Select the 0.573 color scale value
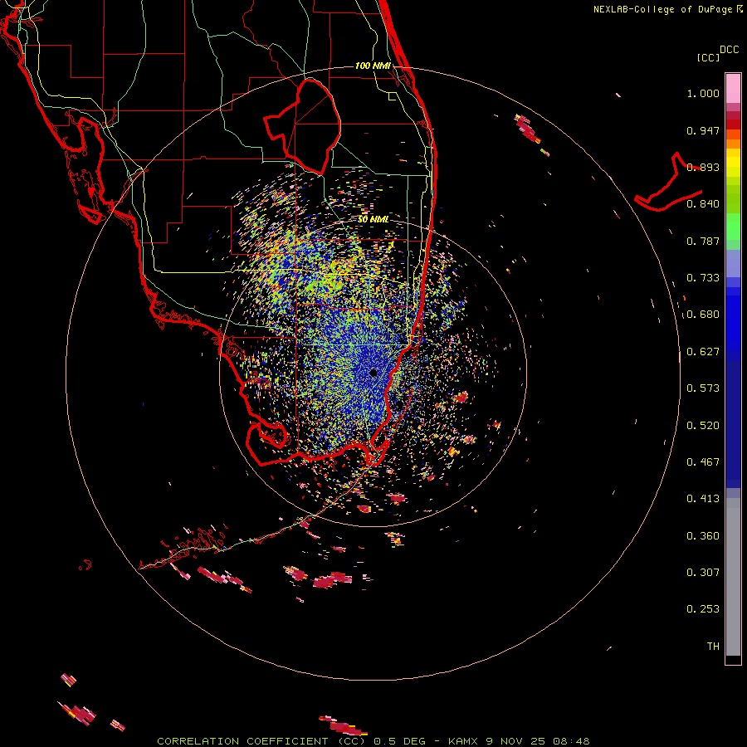 point(703,388)
